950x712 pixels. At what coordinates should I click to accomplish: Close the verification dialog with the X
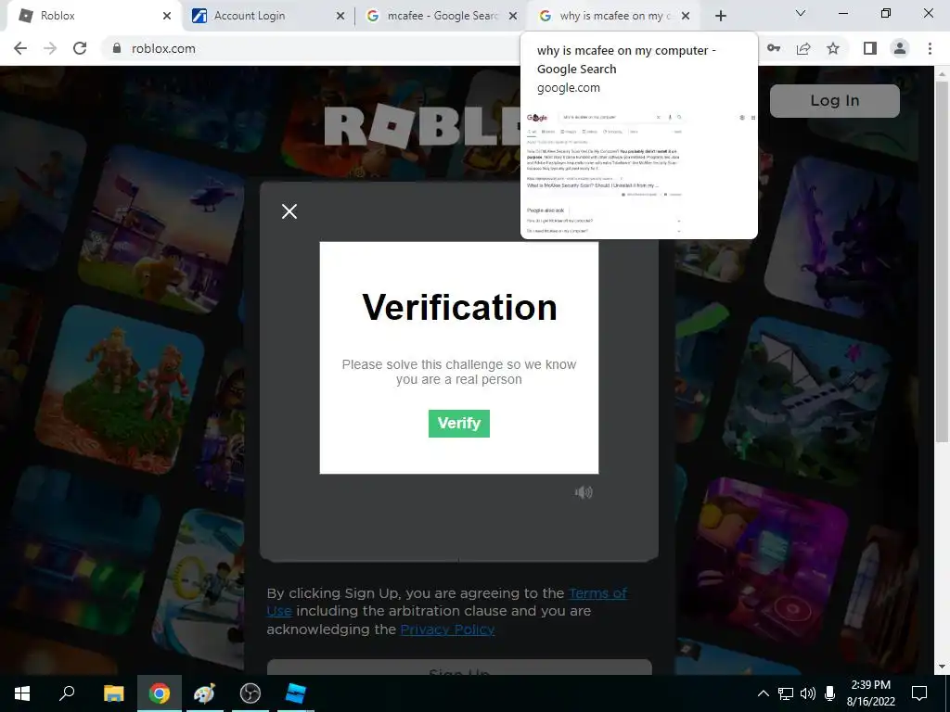289,211
